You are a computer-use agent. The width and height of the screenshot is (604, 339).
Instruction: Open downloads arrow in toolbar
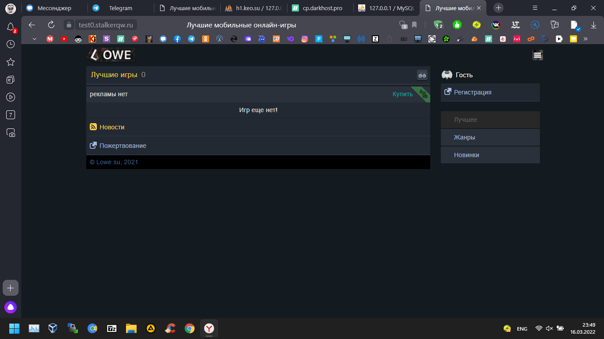tap(593, 25)
